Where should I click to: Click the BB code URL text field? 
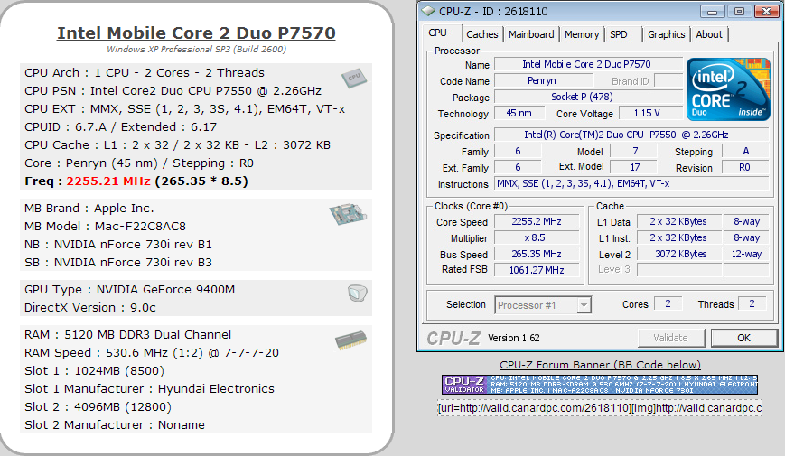(600, 408)
